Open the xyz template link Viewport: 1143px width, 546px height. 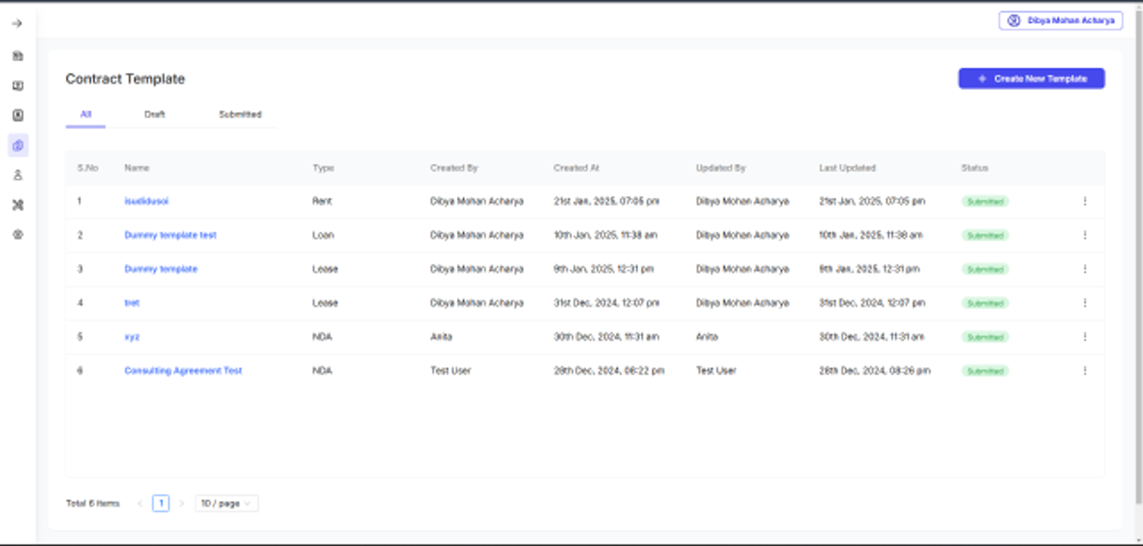(132, 337)
